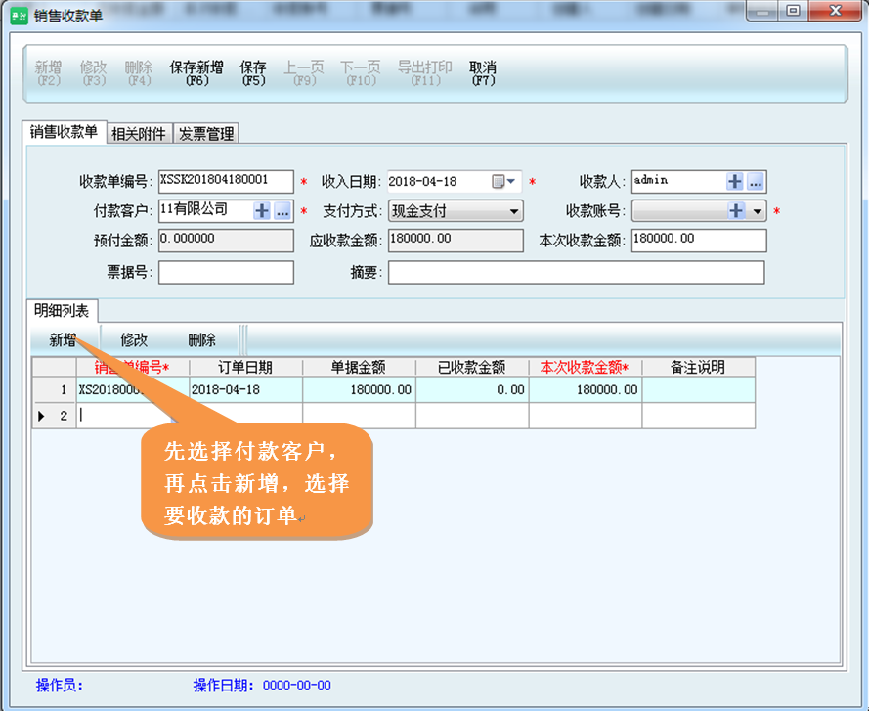Minimize the 销售收款单 window

point(763,11)
